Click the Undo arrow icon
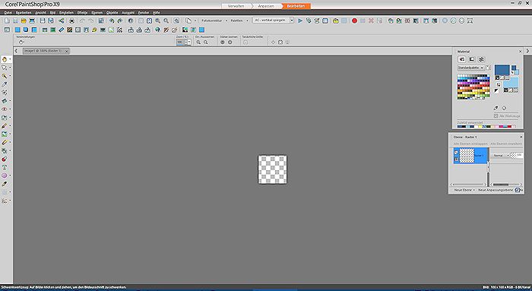532x291 pixels. coord(82,21)
